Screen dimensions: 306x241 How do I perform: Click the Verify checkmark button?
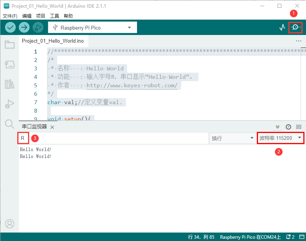10,28
